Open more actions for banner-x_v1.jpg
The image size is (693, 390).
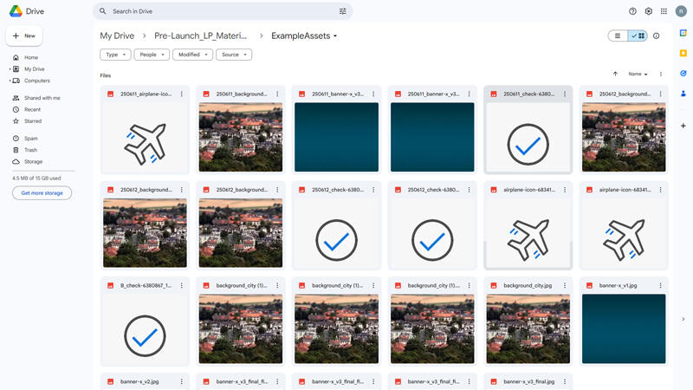(661, 285)
